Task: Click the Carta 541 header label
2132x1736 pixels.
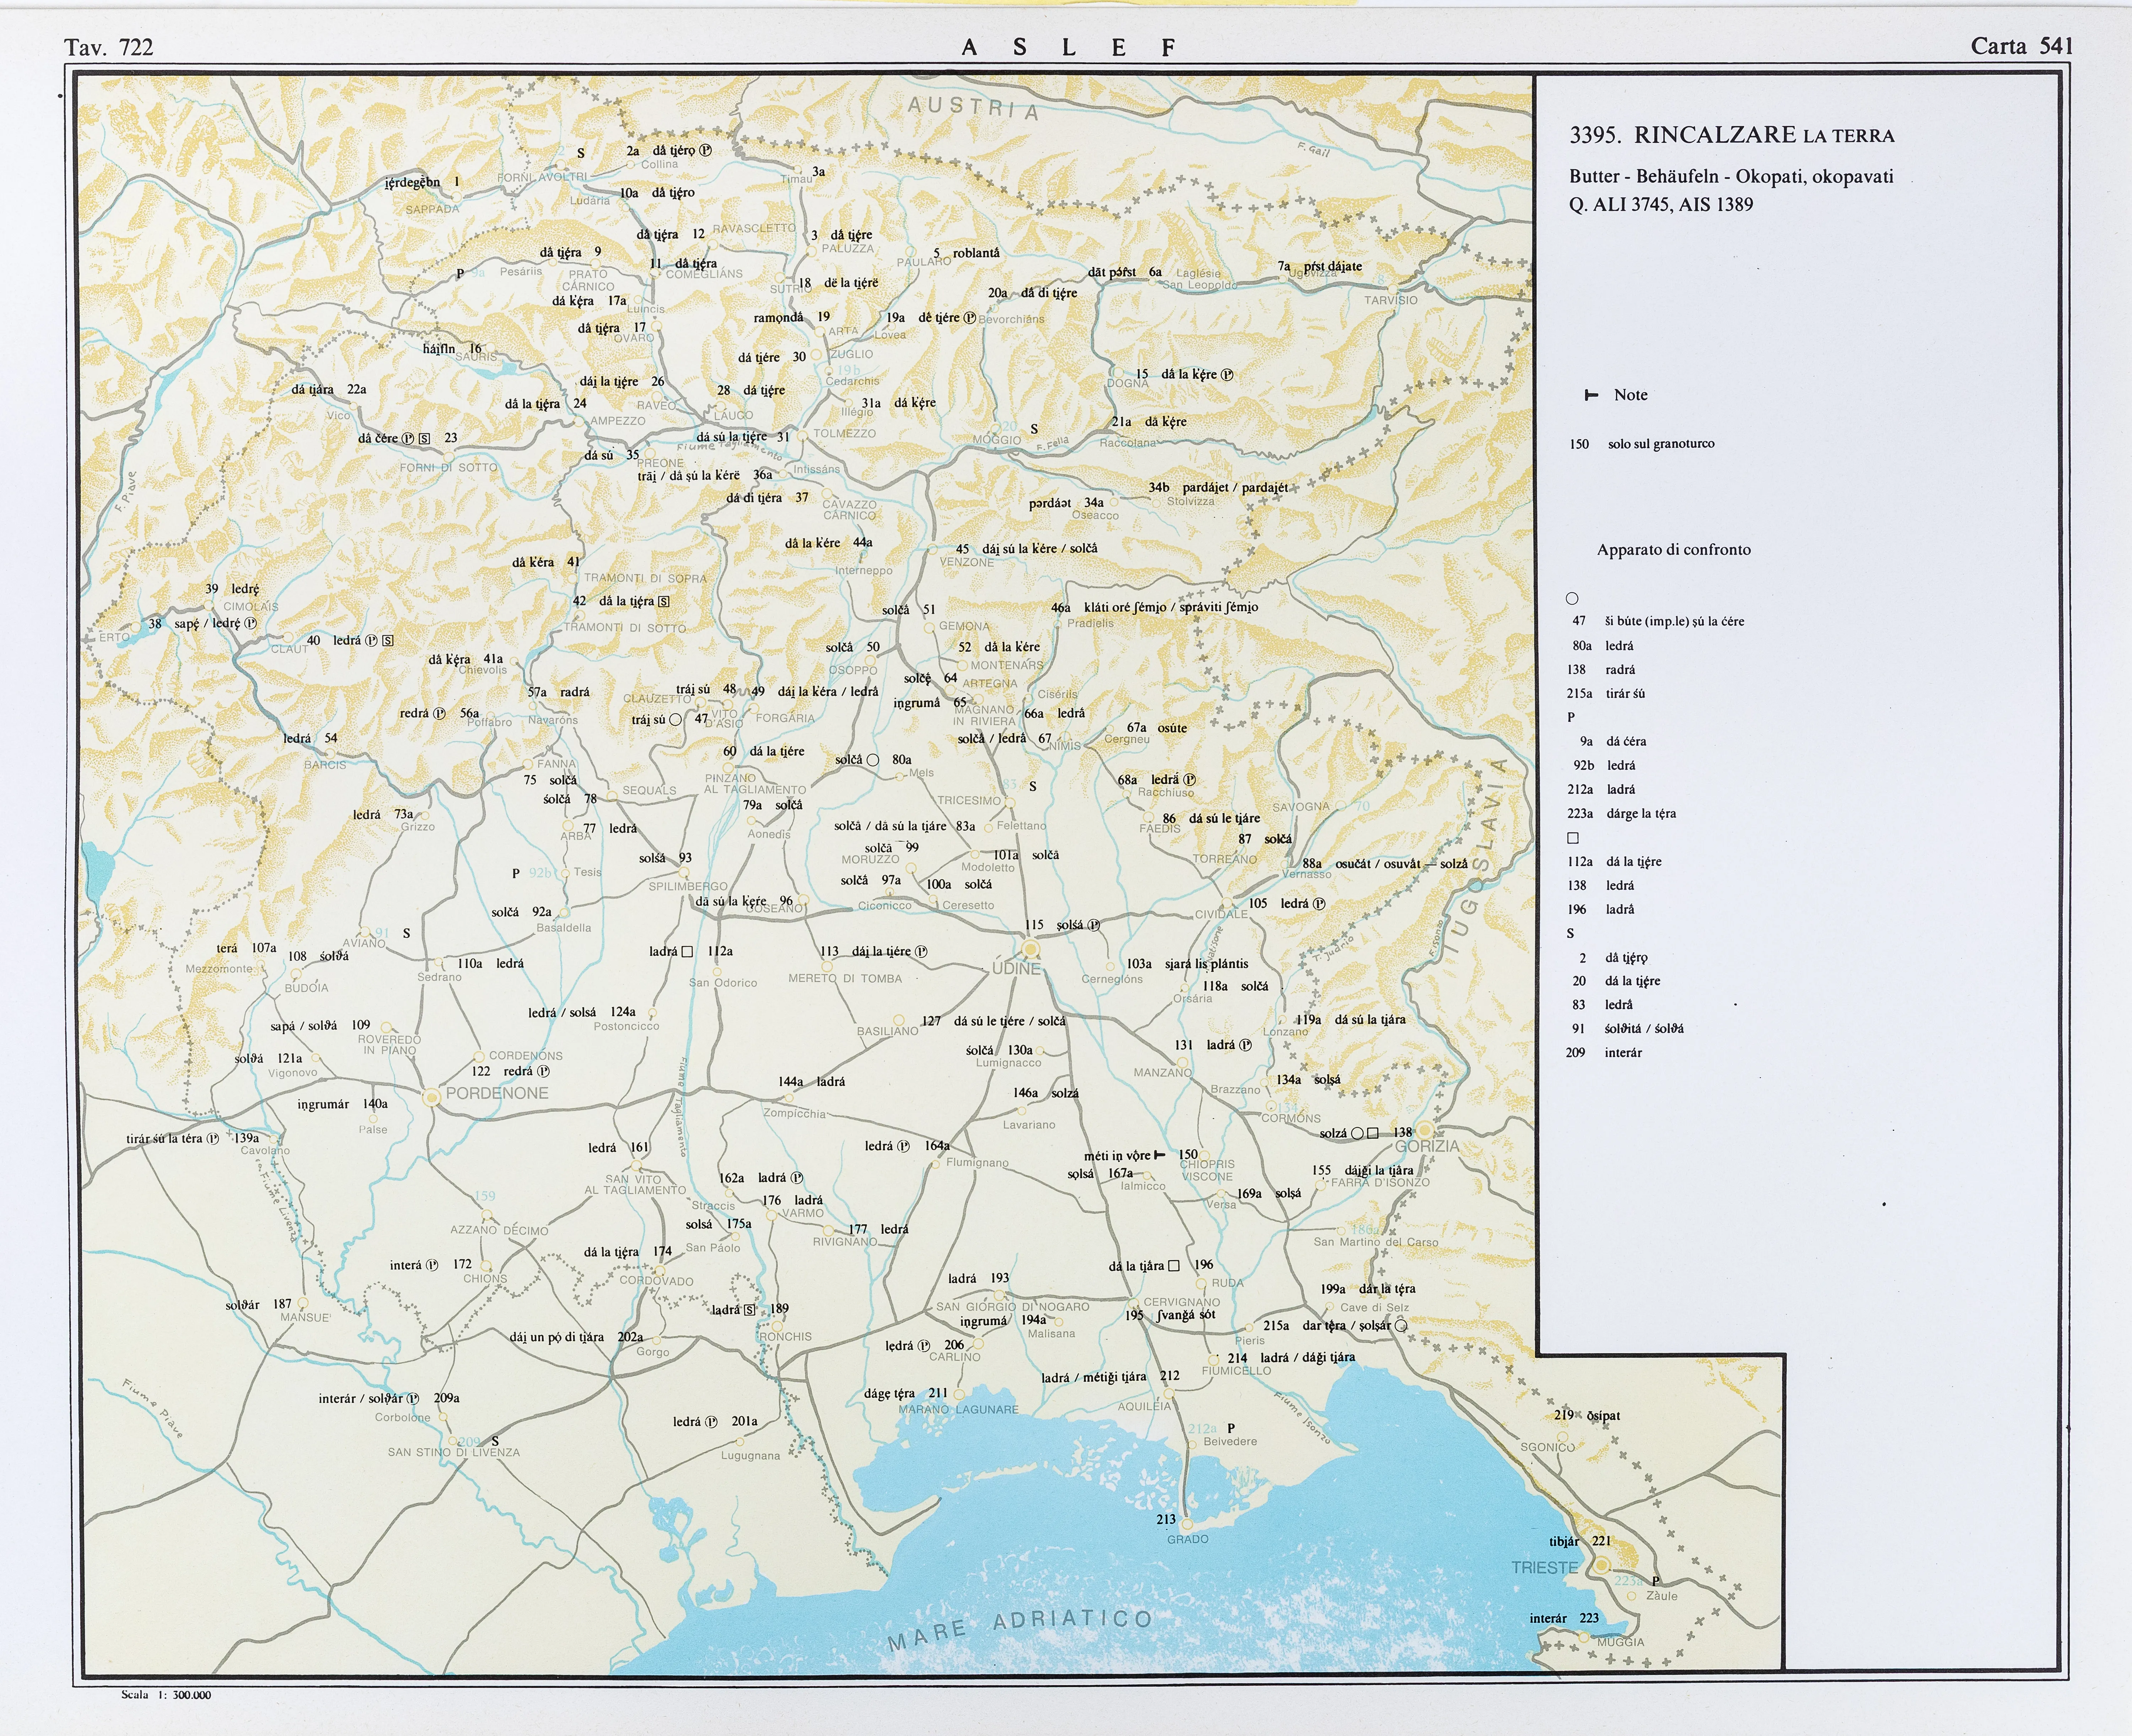Action: click(x=2021, y=46)
